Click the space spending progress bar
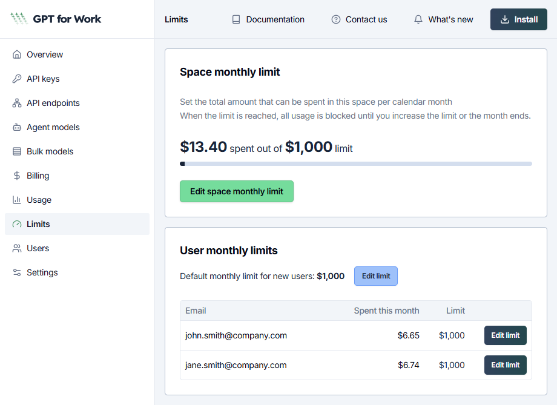557x405 pixels. click(356, 163)
